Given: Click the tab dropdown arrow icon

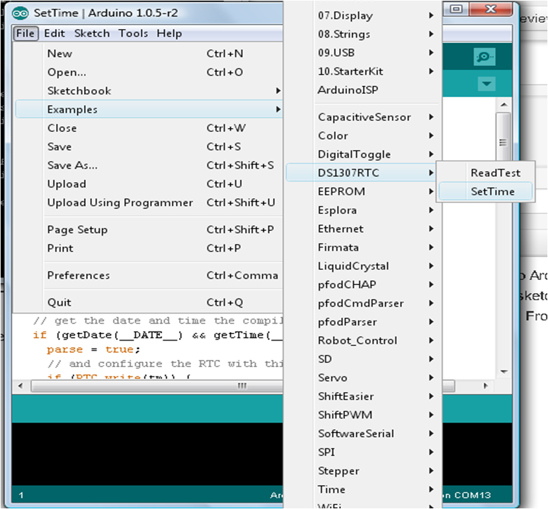Looking at the screenshot, I should coord(486,84).
